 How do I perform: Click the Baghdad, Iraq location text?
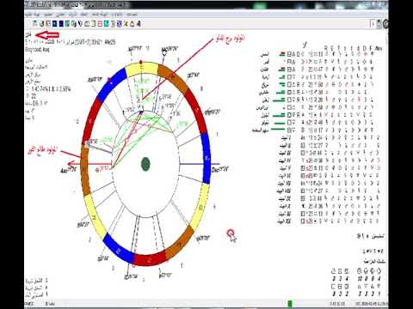click(x=37, y=50)
